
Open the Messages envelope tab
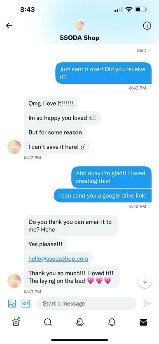tap(143, 322)
